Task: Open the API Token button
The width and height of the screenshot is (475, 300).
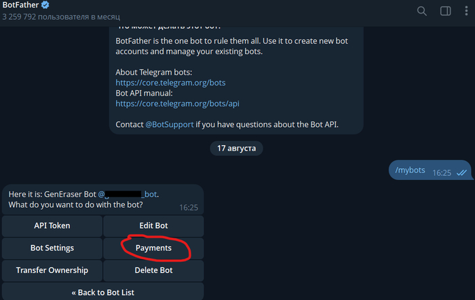Action: [x=52, y=226]
